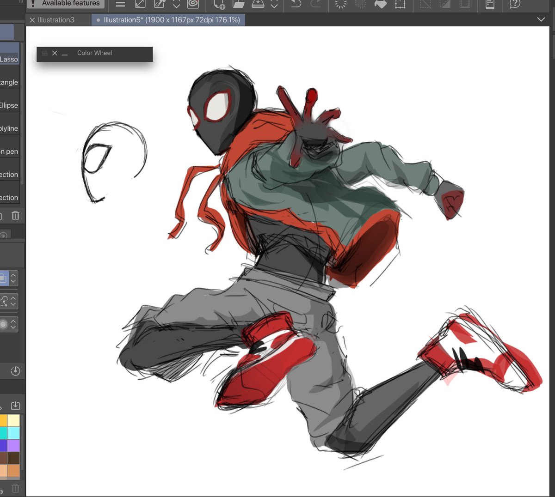Click the first greyed-out icon right of Scale/Rotate
The image size is (555, 497).
point(425,4)
